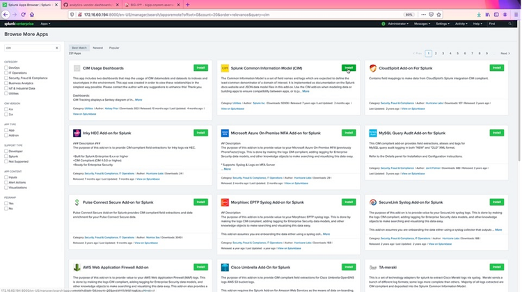Click the Cisco Umbrella Add-On icon
The width and height of the screenshot is (522, 292).
225,268
